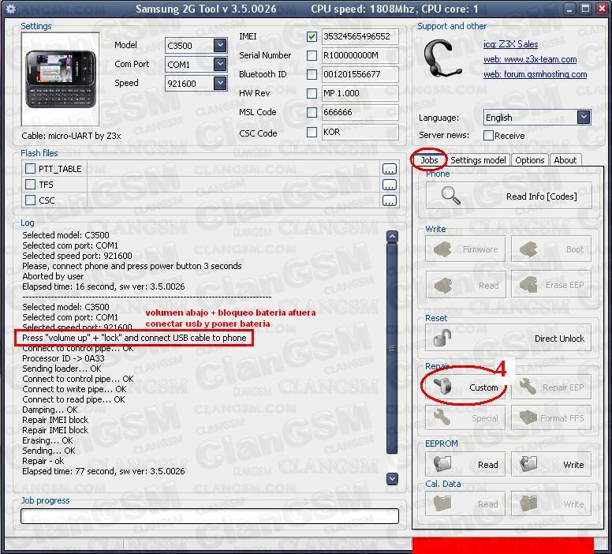Click the headset support icon

442,59
